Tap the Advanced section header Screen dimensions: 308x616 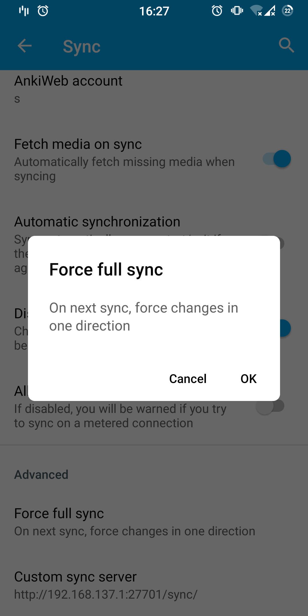click(41, 475)
